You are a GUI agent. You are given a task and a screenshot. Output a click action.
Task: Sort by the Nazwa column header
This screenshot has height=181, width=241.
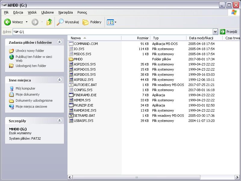(94, 38)
